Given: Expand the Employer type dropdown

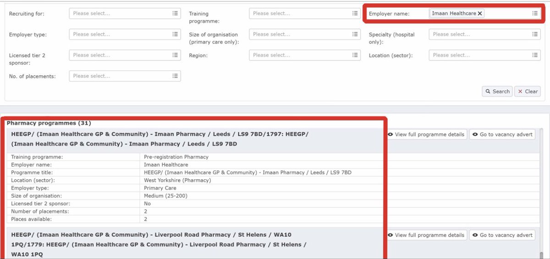Looking at the screenshot, I should 125,34.
